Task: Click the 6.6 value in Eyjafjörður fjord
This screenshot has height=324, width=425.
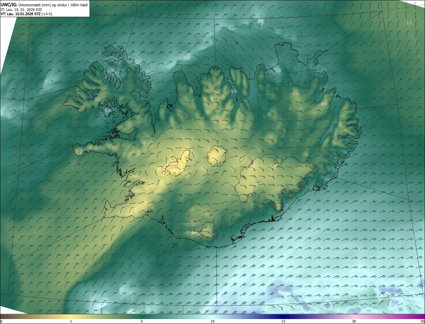Action: pyautogui.click(x=234, y=91)
